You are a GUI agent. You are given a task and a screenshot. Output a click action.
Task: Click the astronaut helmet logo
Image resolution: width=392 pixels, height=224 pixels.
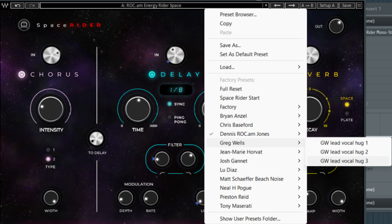pos(24,25)
